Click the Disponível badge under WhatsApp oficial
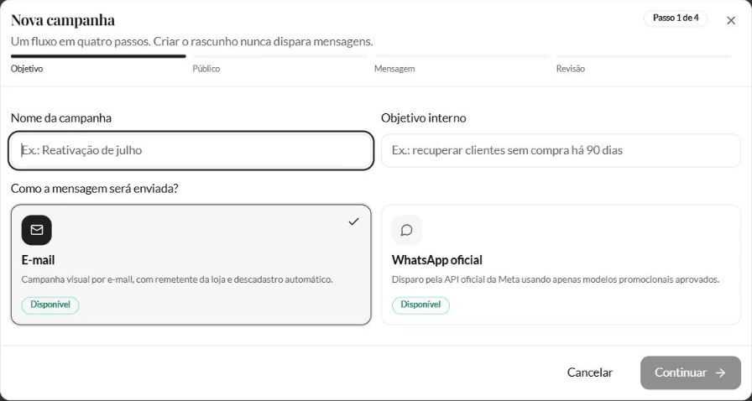 point(420,305)
